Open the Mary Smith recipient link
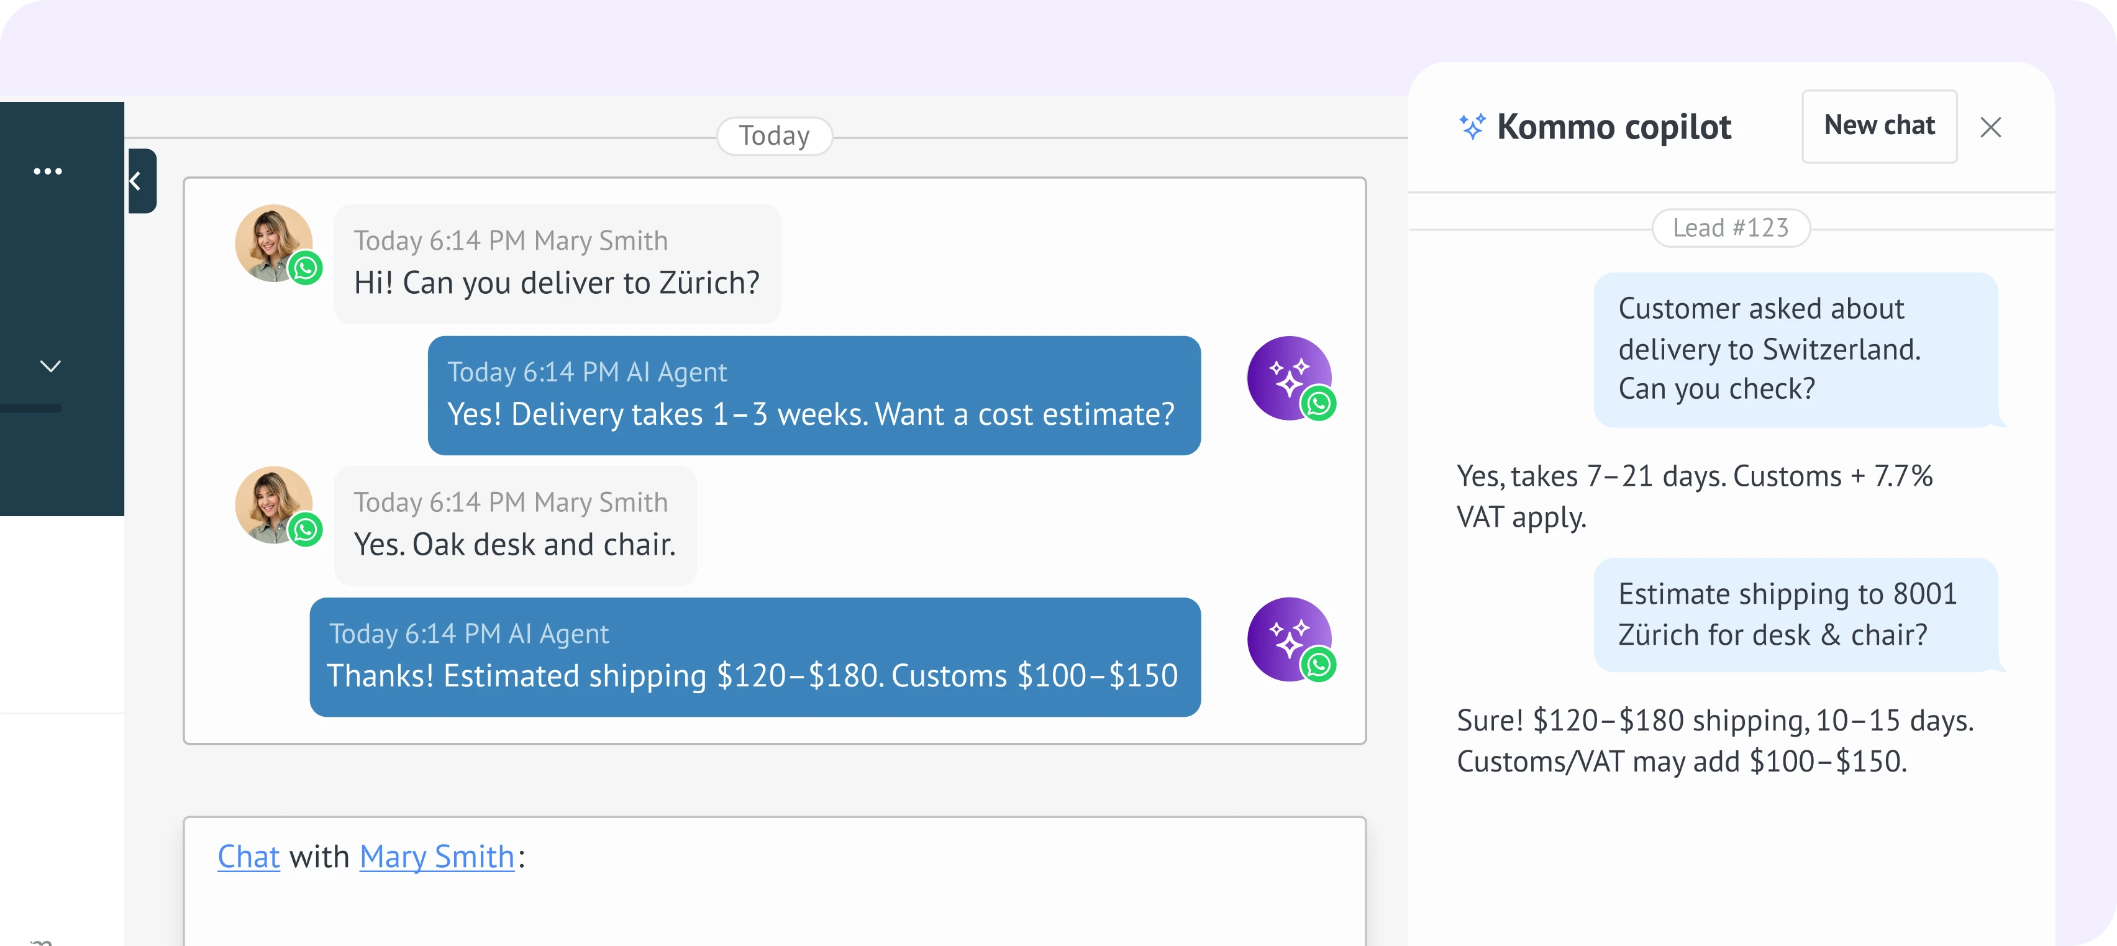This screenshot has height=946, width=2117. click(437, 857)
